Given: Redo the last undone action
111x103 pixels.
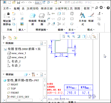Looking at the screenshot, I should (x=30, y=2).
